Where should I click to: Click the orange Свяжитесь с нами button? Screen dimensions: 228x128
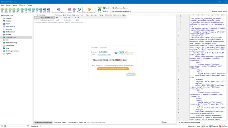[113, 69]
